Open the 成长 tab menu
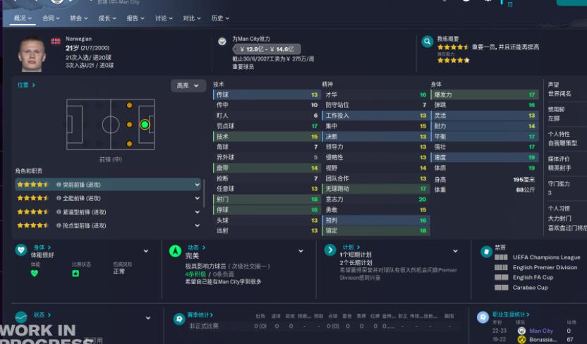This screenshot has width=587, height=344. click(x=107, y=18)
